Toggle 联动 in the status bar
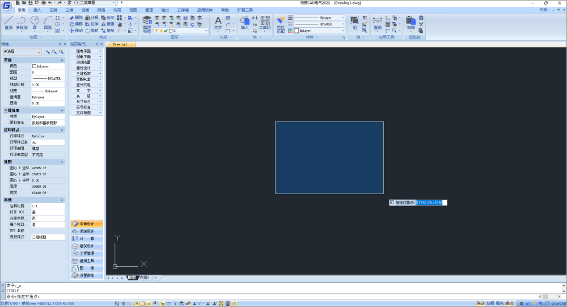This screenshot has height=307, width=567. [x=481, y=304]
